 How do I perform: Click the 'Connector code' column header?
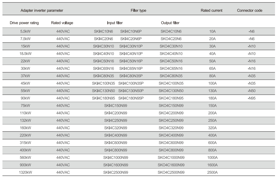point(250,10)
